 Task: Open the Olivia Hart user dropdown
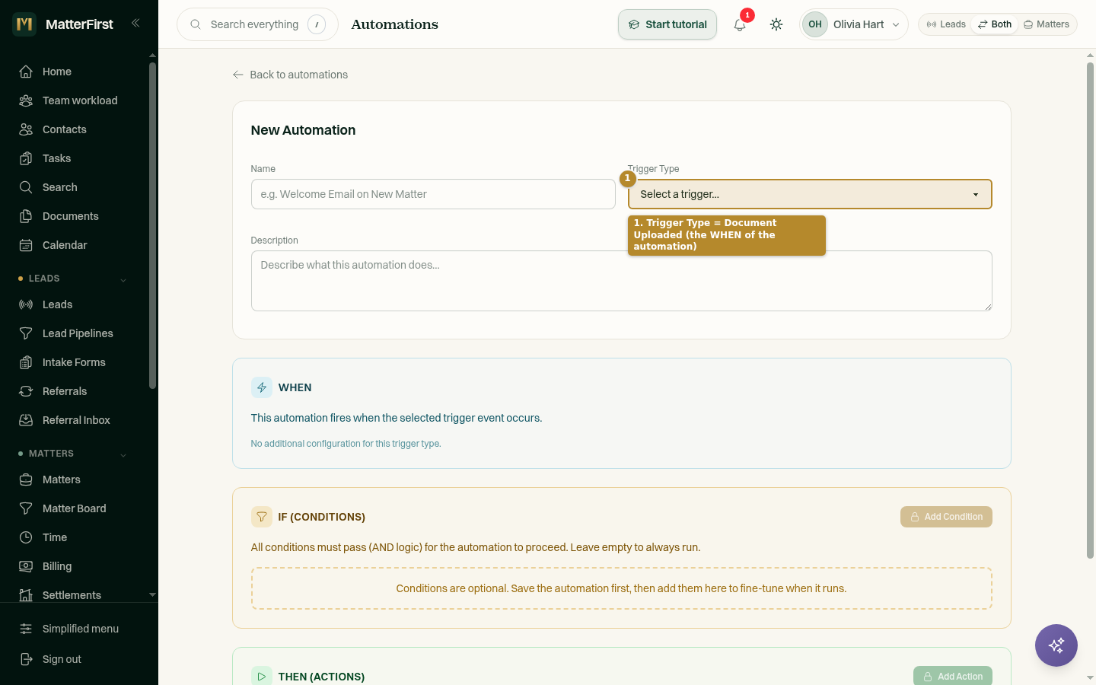(854, 24)
